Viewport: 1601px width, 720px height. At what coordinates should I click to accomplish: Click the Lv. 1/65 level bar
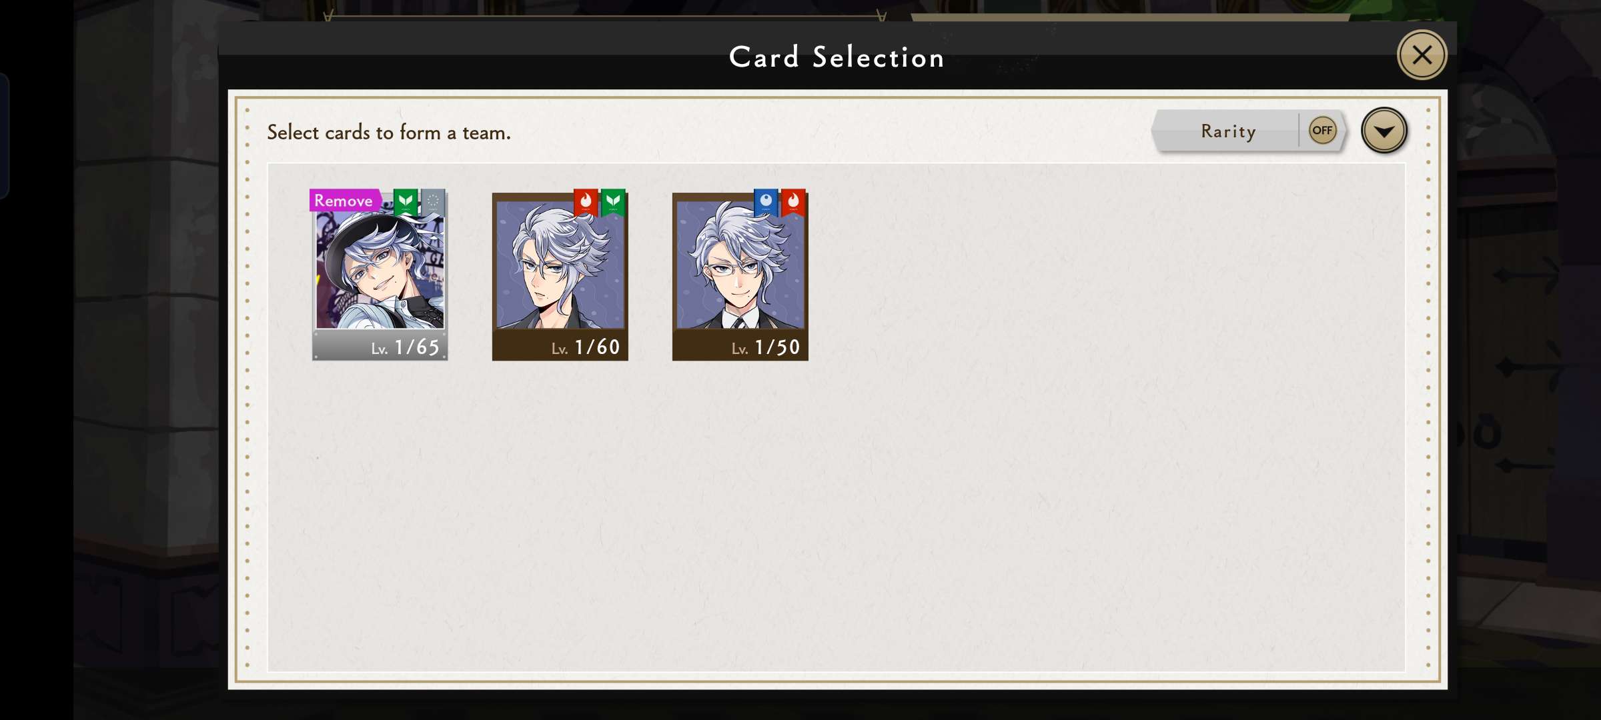pyautogui.click(x=380, y=346)
